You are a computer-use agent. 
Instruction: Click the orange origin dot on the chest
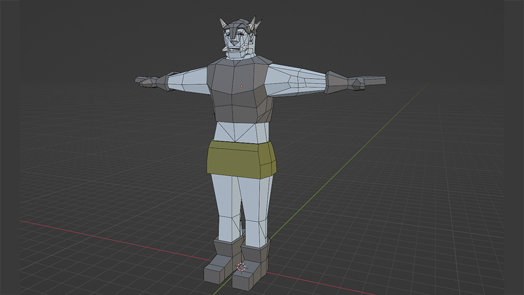tap(242, 86)
